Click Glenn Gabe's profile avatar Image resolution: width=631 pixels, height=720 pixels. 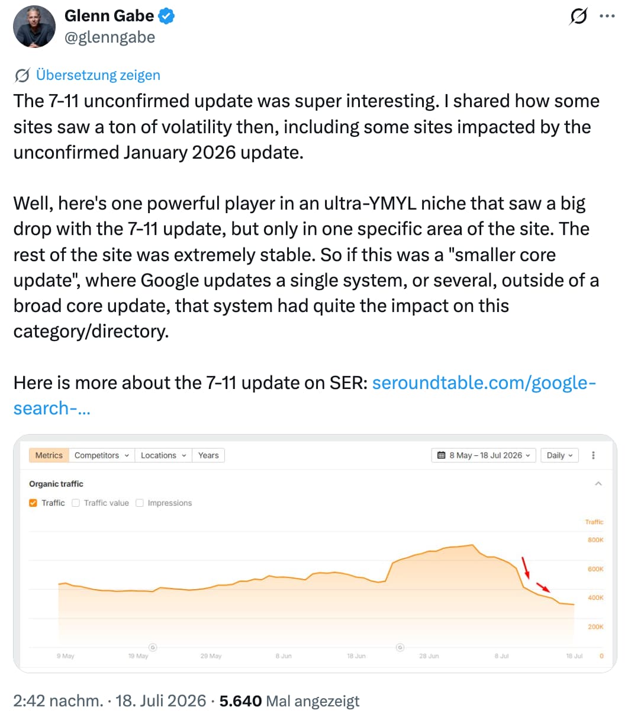(x=34, y=27)
